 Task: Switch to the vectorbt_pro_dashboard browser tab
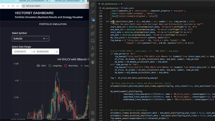click(68, 1)
